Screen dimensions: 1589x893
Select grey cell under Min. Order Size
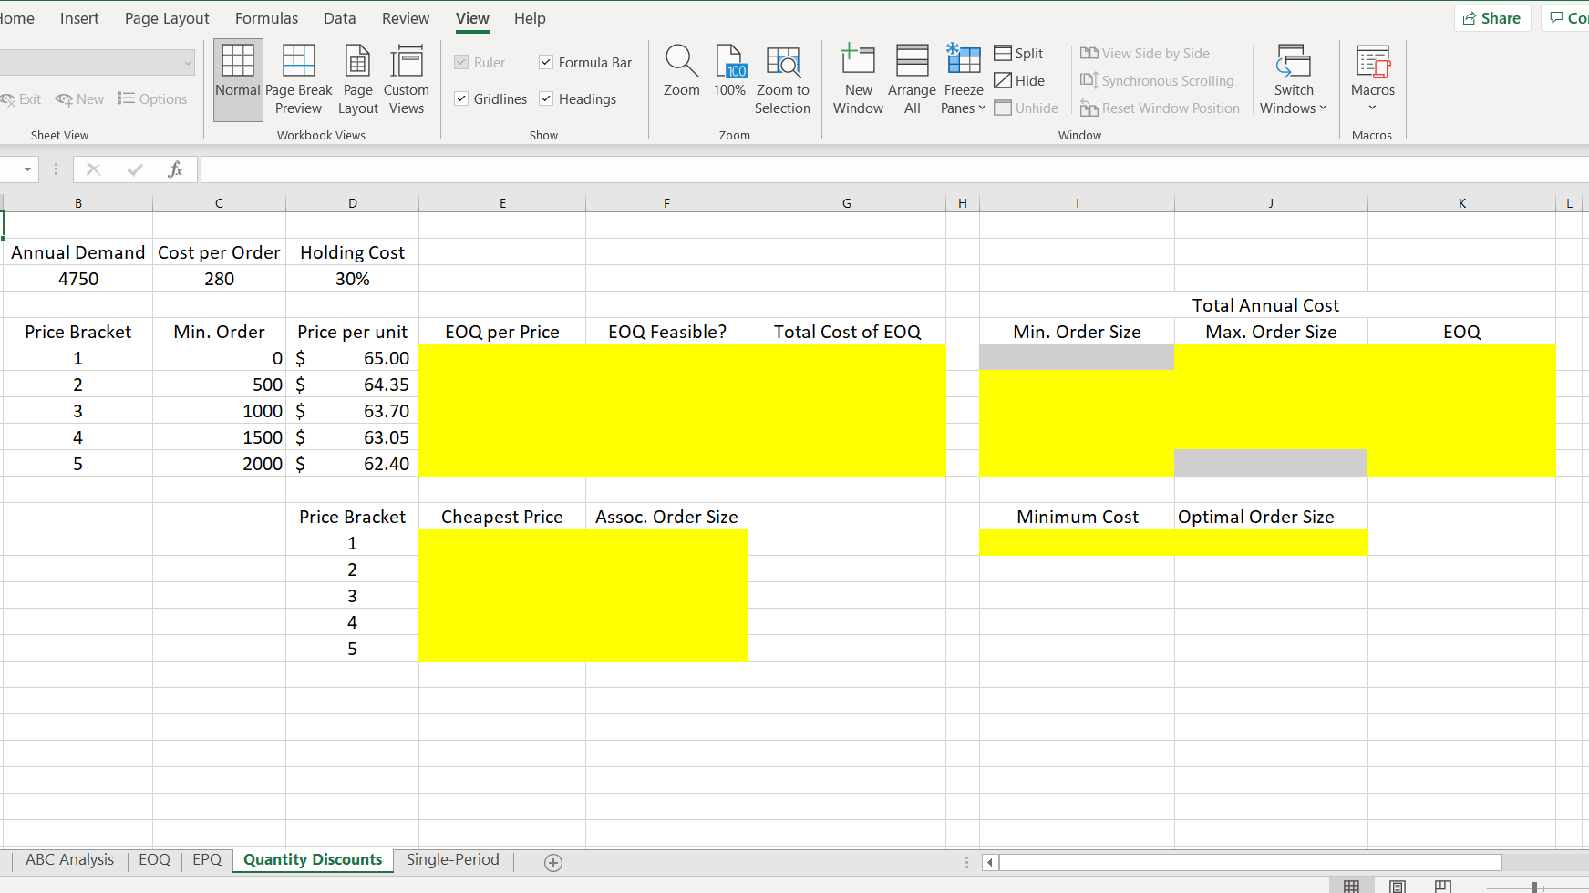point(1077,357)
